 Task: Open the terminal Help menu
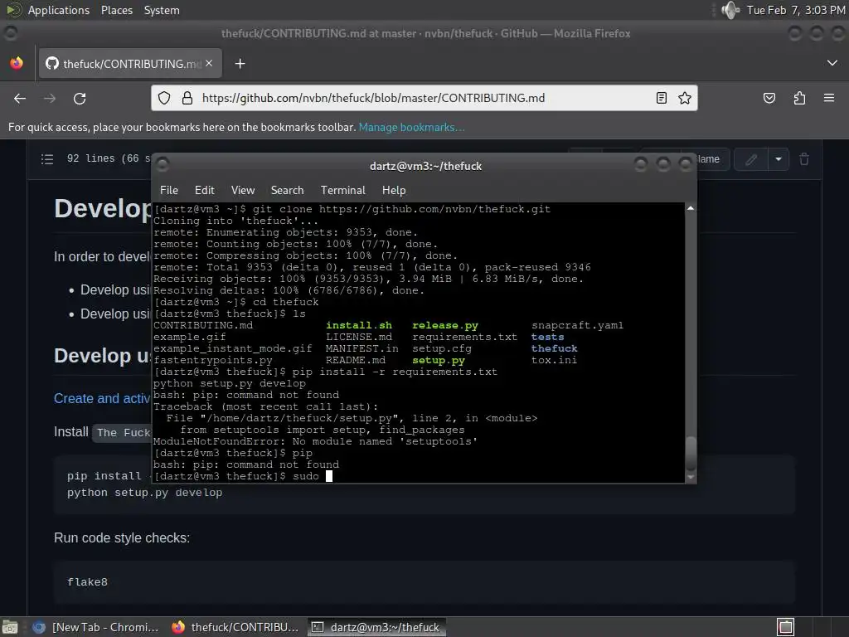point(394,190)
